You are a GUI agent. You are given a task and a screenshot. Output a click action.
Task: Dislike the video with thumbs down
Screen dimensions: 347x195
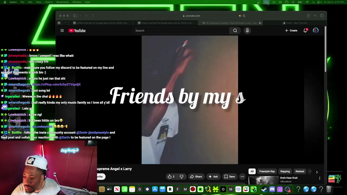pos(181,177)
